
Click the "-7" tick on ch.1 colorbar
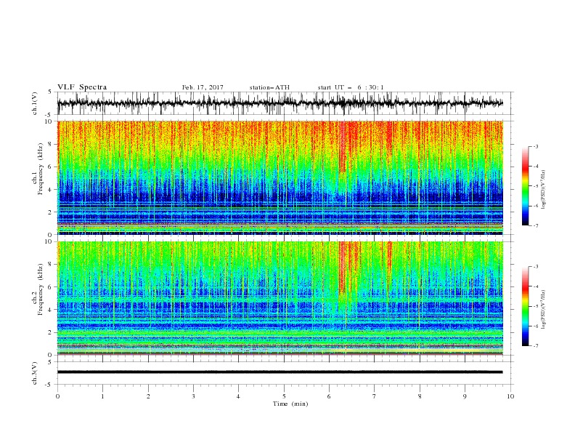pyautogui.click(x=535, y=225)
